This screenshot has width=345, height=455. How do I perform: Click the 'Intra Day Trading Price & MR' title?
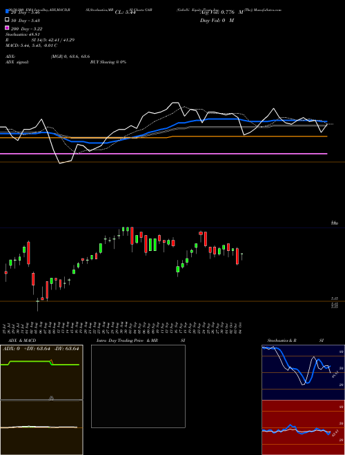(x=127, y=341)
